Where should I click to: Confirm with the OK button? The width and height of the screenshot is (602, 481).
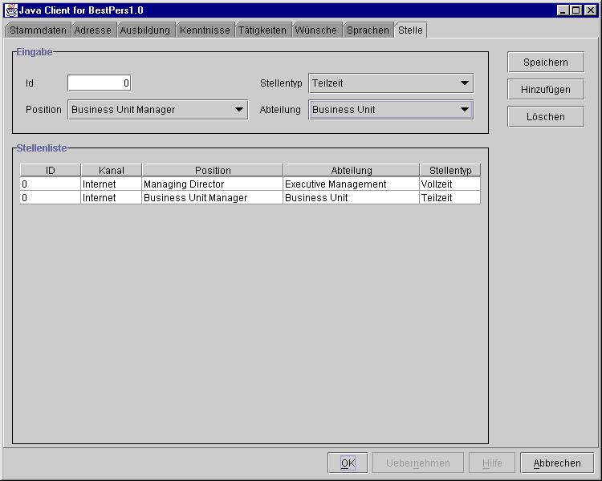348,463
